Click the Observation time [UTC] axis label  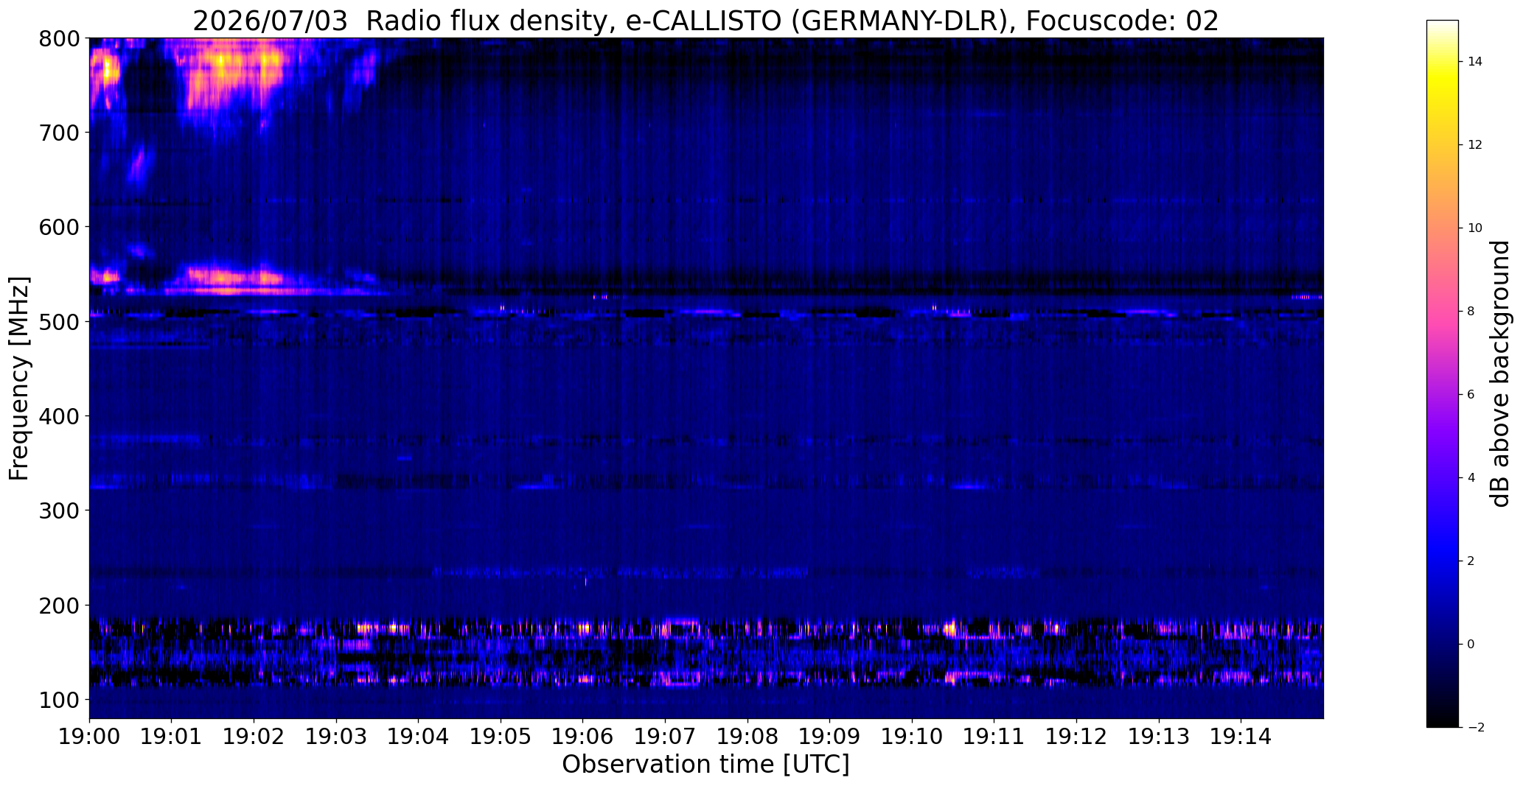705,765
